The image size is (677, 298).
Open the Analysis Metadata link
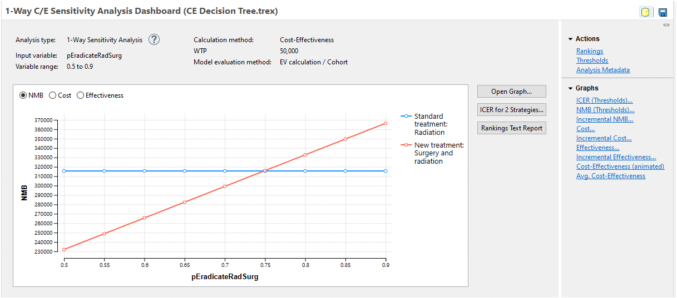click(x=603, y=70)
